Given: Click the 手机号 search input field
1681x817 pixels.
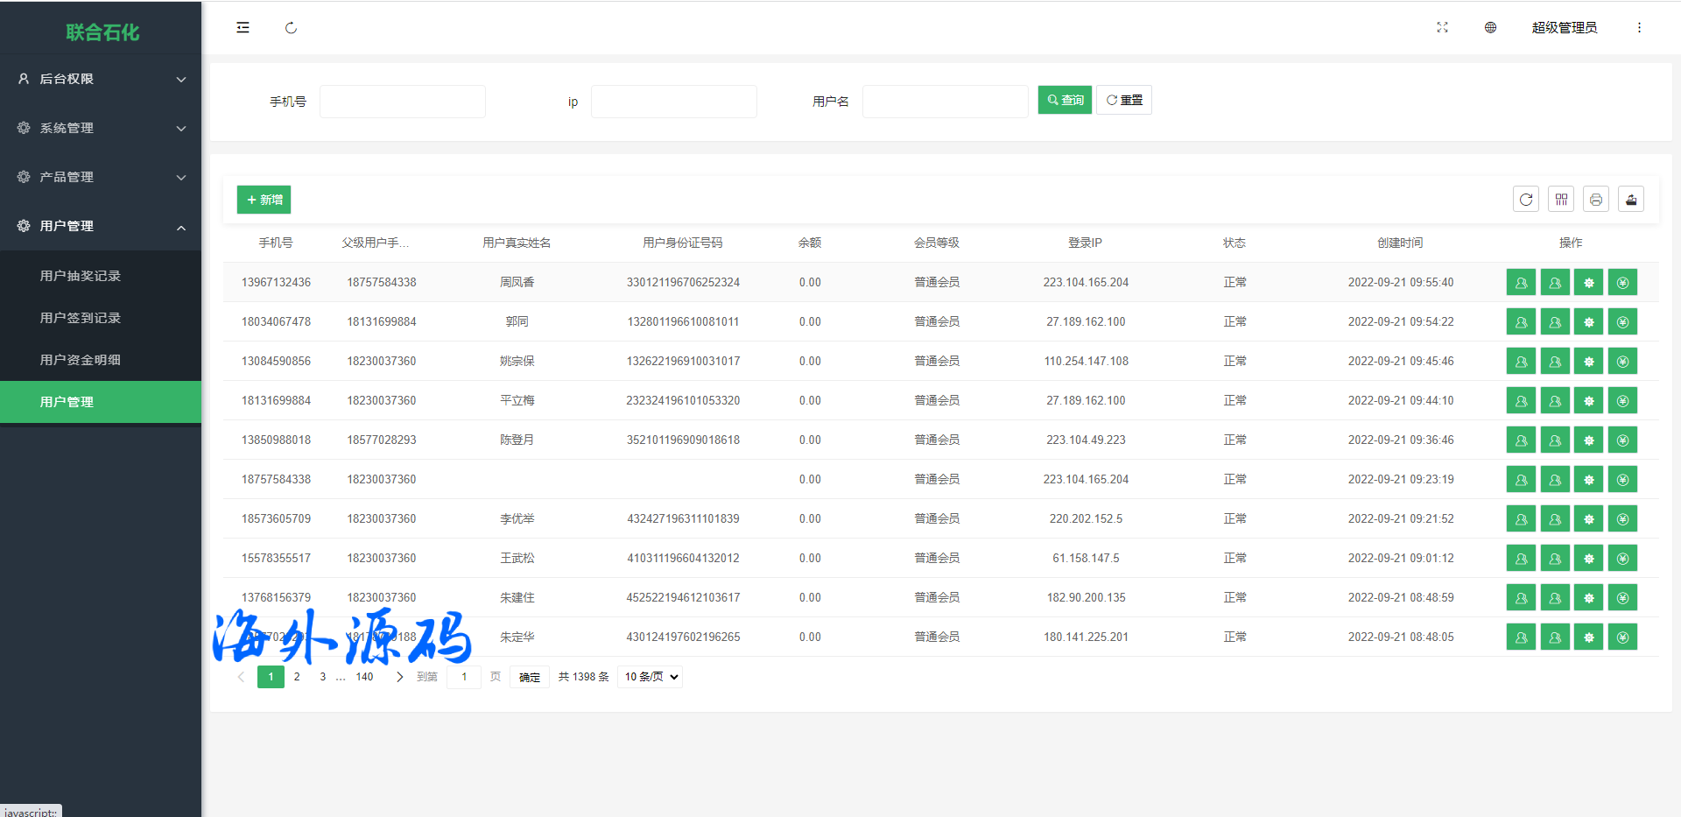Looking at the screenshot, I should point(403,102).
